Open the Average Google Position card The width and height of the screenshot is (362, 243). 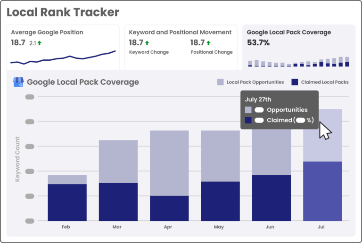coord(63,47)
